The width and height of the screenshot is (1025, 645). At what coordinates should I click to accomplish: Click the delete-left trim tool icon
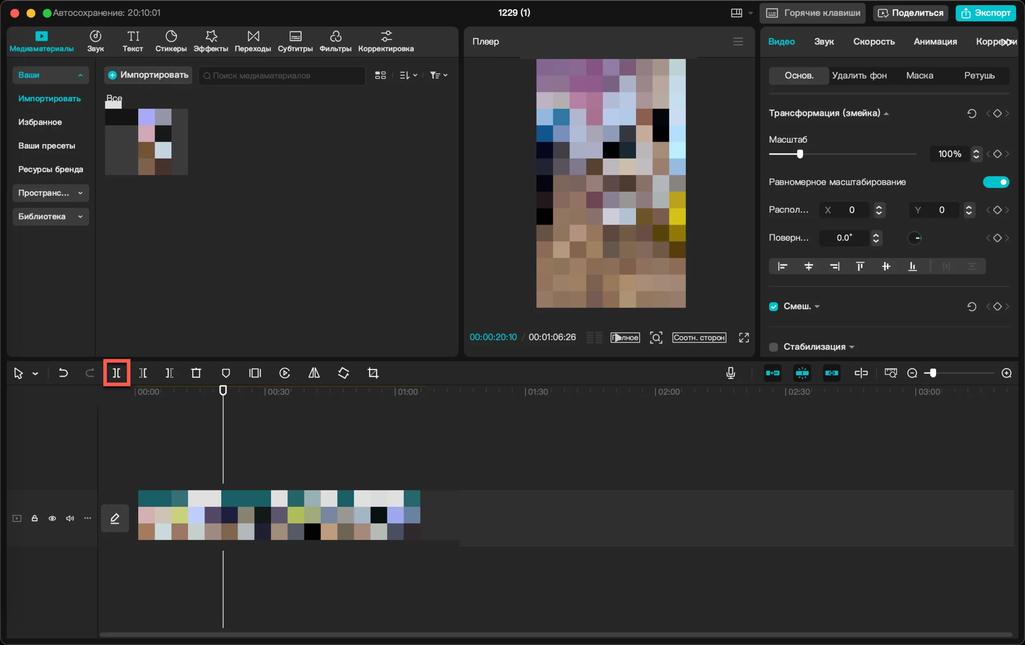click(x=143, y=373)
